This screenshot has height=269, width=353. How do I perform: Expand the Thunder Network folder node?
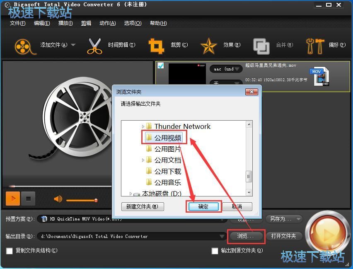143,126
